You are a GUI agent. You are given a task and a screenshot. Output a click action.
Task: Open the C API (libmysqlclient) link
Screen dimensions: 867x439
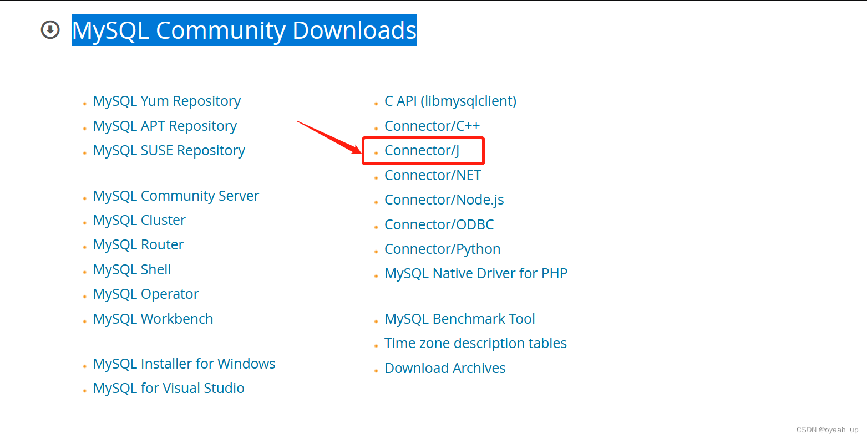pyautogui.click(x=450, y=101)
